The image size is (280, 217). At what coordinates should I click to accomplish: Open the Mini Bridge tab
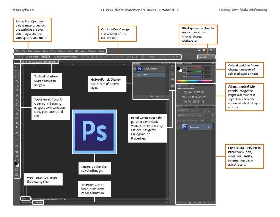click(27, 202)
